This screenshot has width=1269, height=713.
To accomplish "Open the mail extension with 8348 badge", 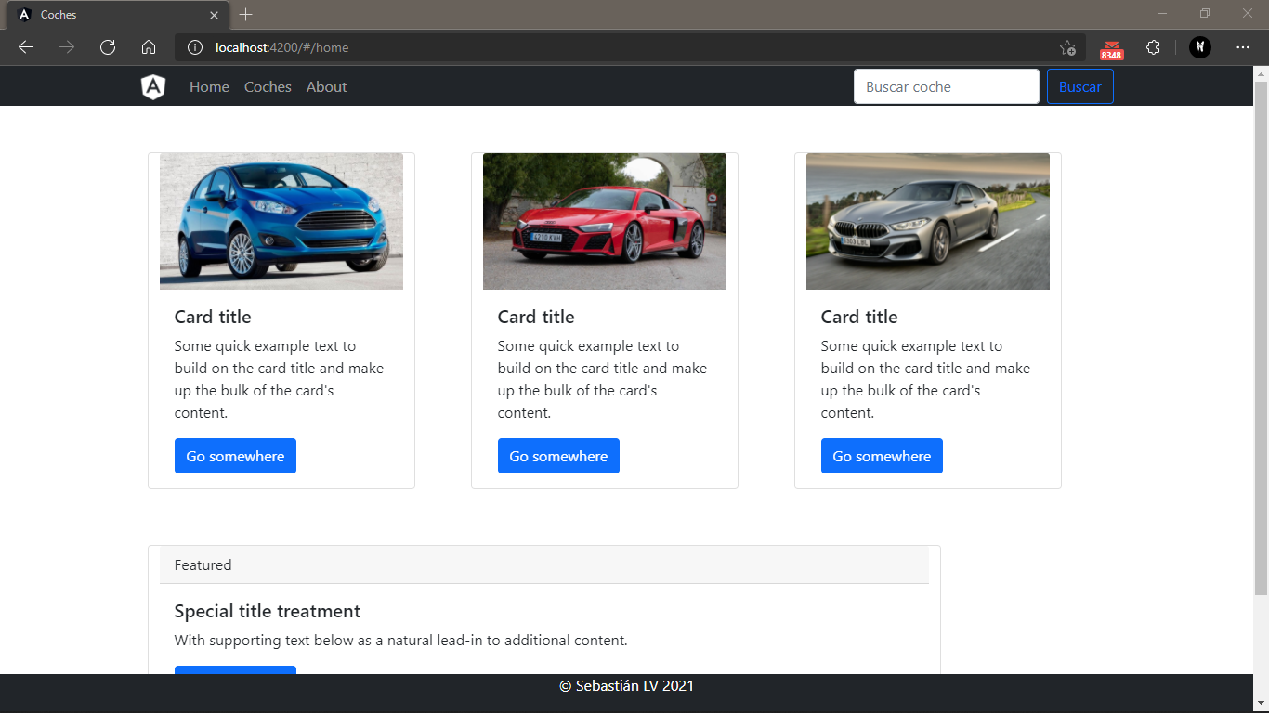I will pos(1111,49).
